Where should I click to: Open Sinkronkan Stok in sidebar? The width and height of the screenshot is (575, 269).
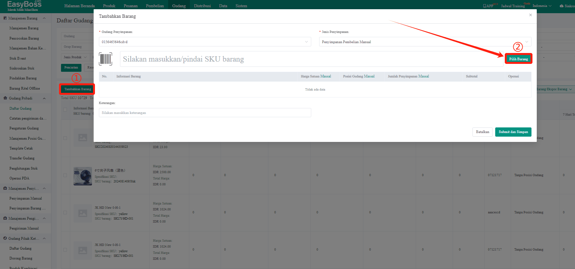tap(22, 68)
